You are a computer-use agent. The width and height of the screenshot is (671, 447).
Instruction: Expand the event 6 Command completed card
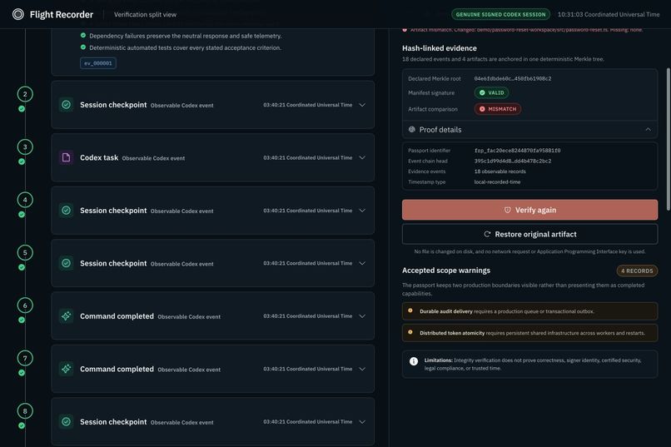[x=362, y=316]
